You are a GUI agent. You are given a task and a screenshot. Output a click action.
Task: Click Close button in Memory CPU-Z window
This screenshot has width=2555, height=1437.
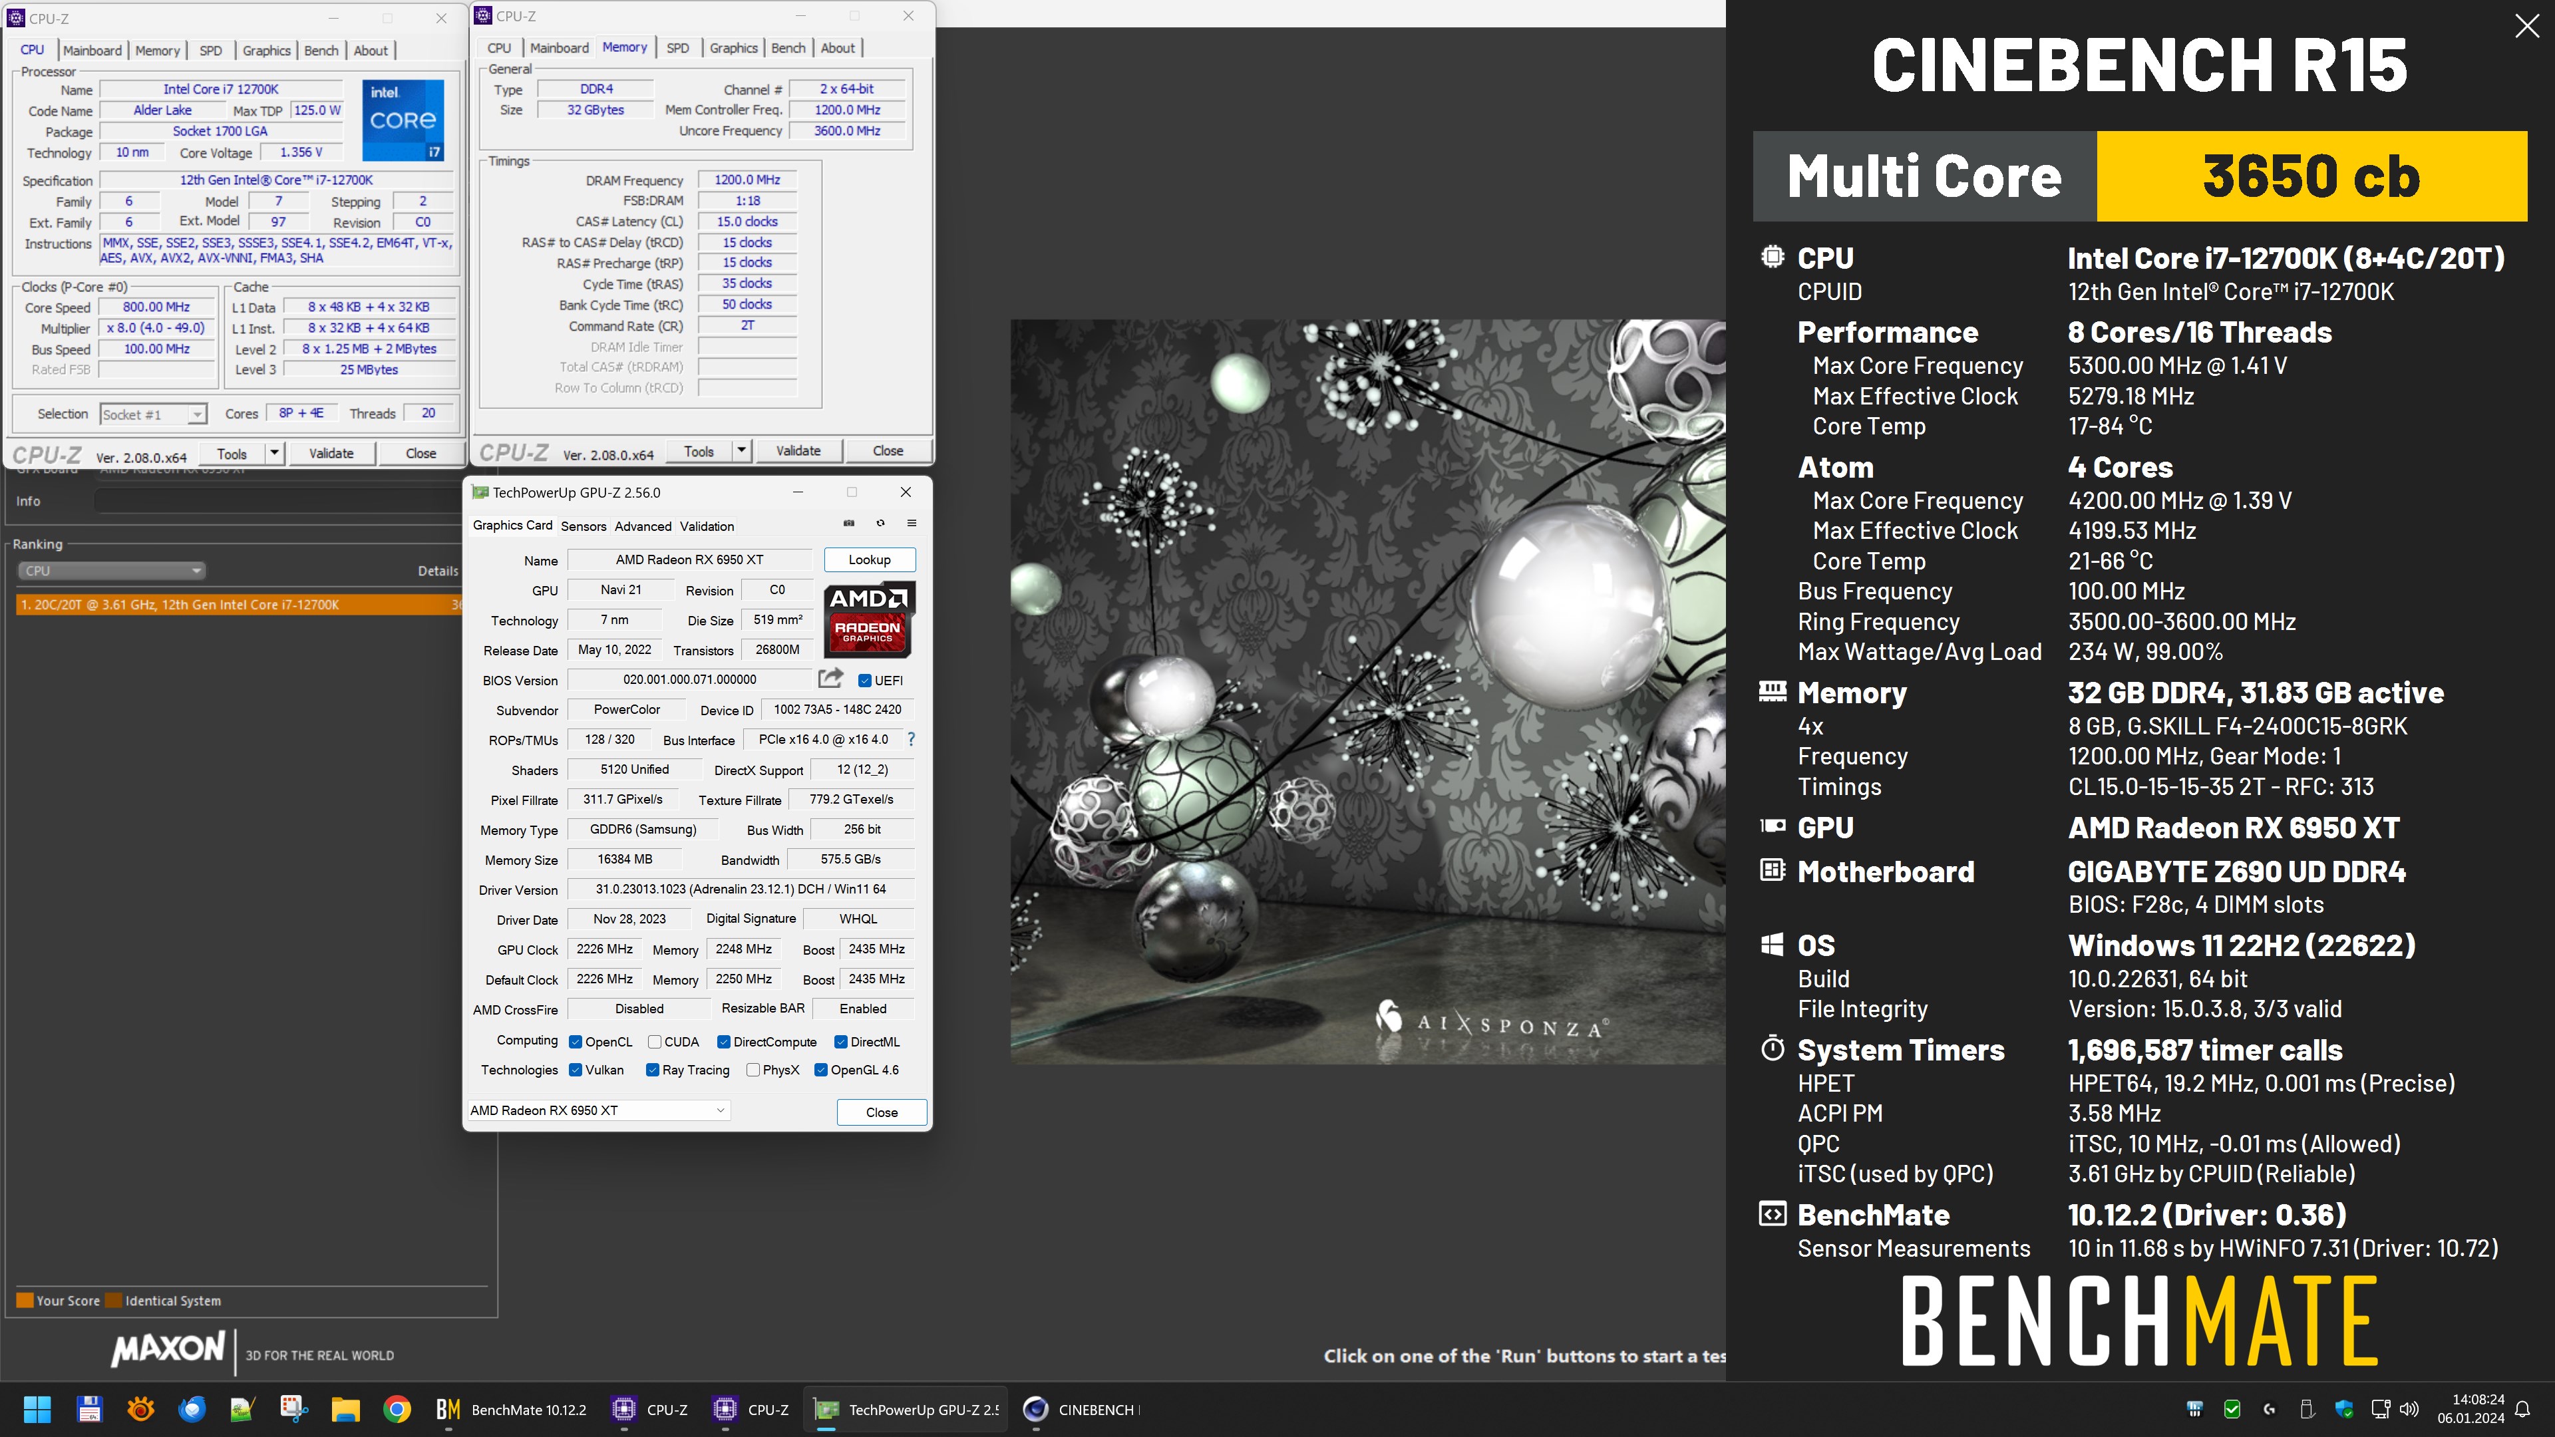pos(888,451)
